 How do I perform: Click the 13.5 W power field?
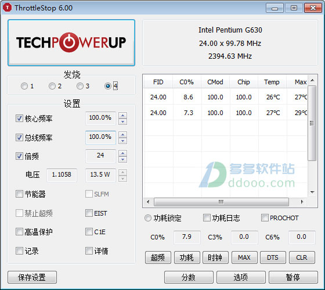coord(100,175)
